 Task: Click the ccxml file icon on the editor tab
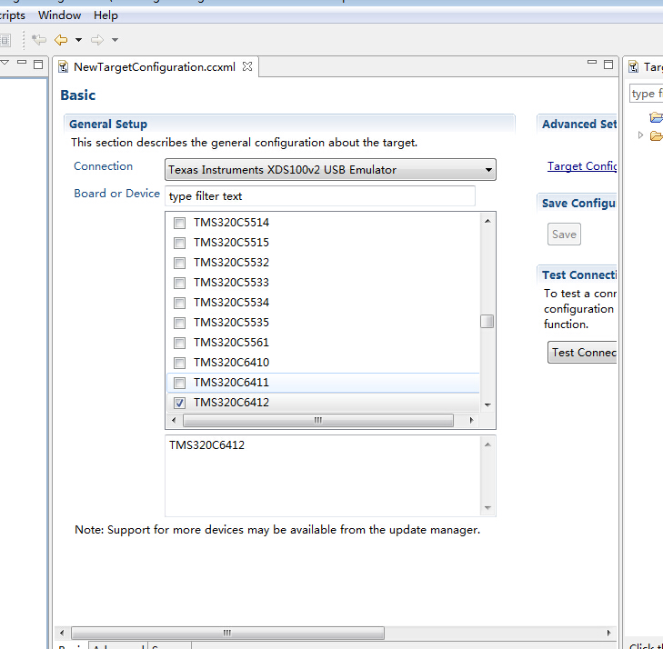(64, 66)
